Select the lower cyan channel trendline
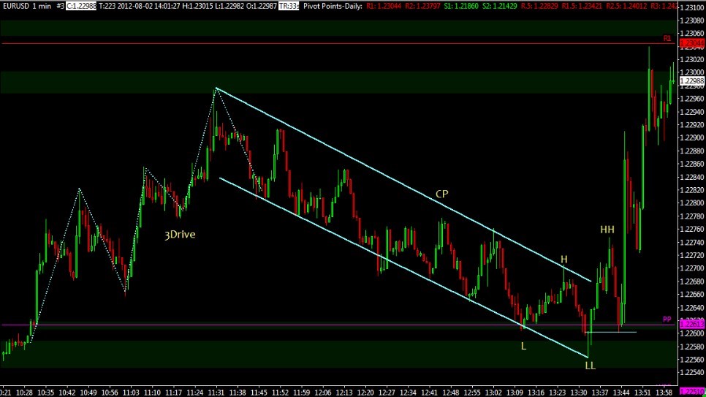The height and width of the screenshot is (397, 706). [x=403, y=268]
